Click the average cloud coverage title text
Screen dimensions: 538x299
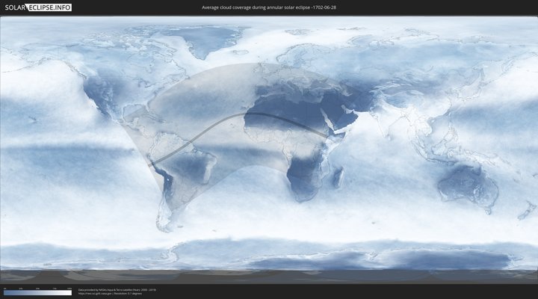pyautogui.click(x=268, y=7)
